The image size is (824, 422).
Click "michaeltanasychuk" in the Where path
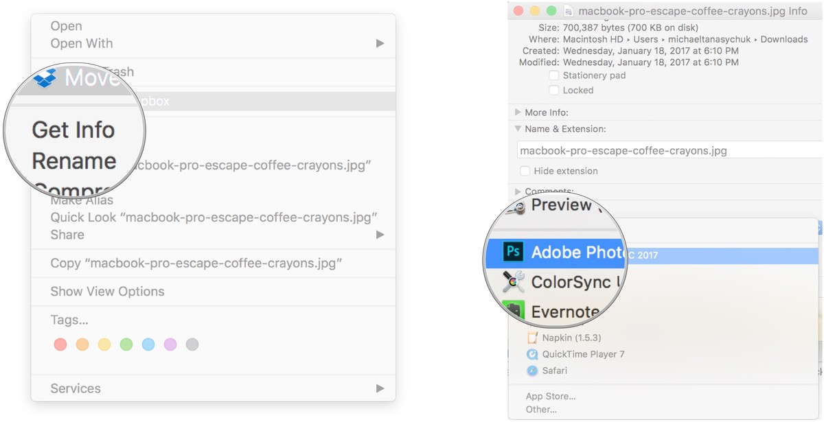coord(708,39)
